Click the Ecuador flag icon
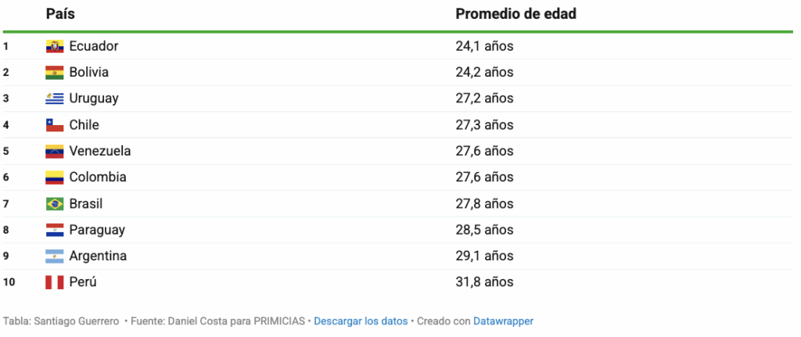 click(54, 46)
